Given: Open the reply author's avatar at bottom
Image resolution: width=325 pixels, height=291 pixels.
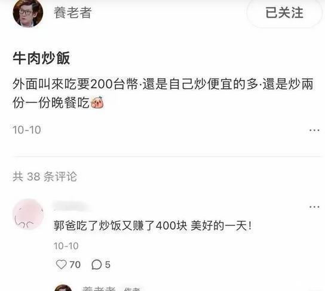Looking at the screenshot, I should [x=63, y=288].
